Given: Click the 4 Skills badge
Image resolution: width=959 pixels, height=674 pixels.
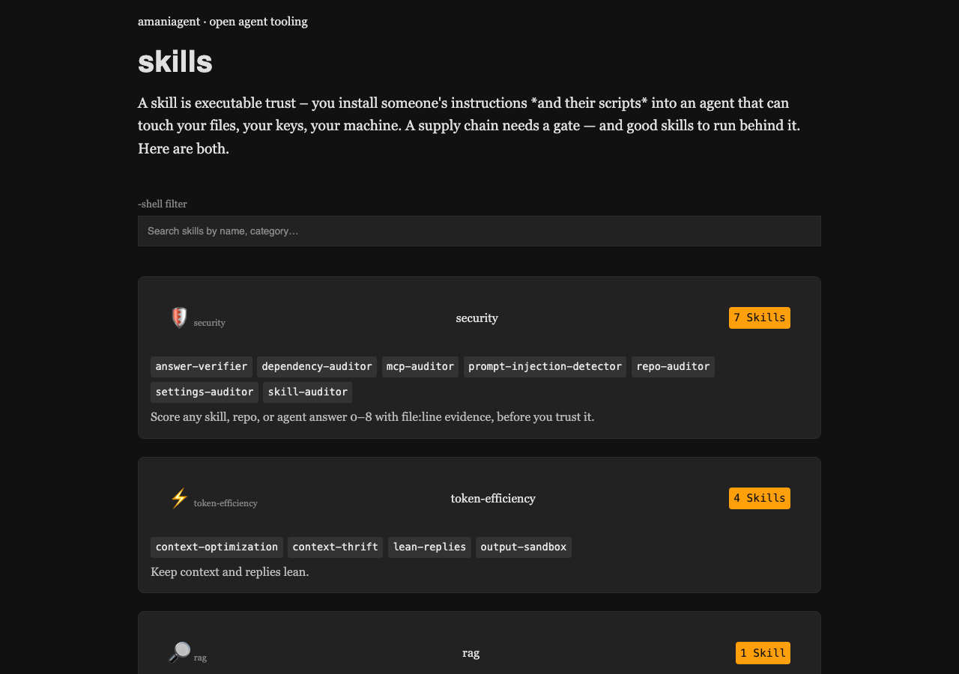Looking at the screenshot, I should click(760, 498).
